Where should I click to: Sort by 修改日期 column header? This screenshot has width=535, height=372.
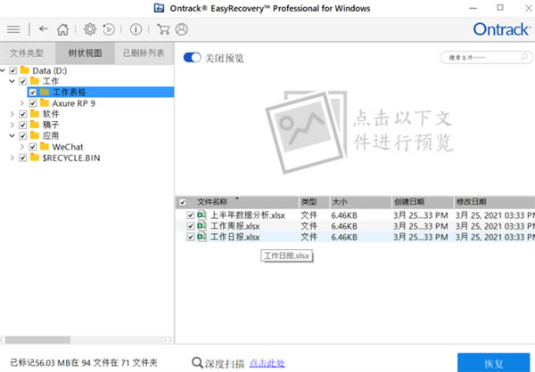pyautogui.click(x=495, y=202)
